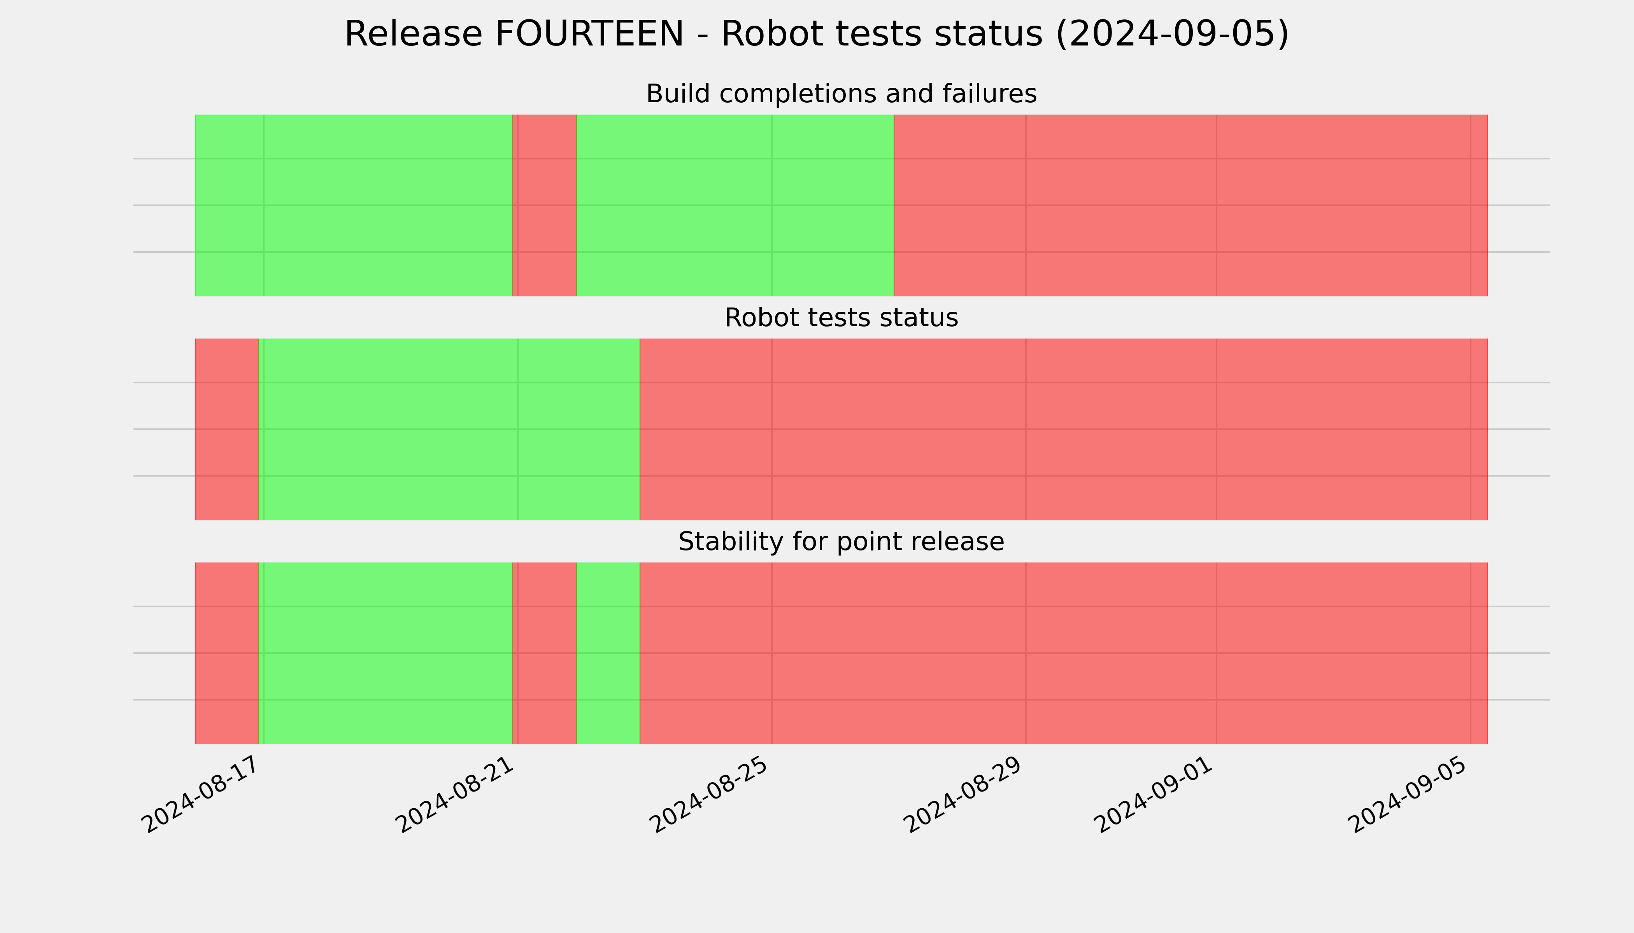Click the long red segment in Stability chart
1634x933 pixels.
point(1063,653)
